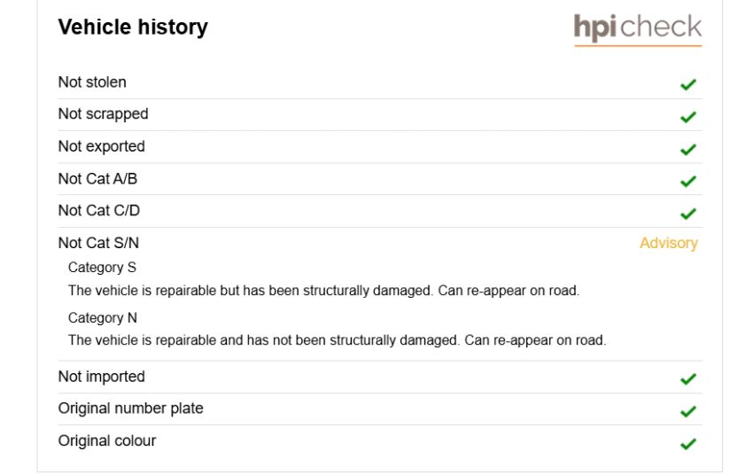Select the Not stolen label
The width and height of the screenshot is (753, 475).
click(92, 82)
